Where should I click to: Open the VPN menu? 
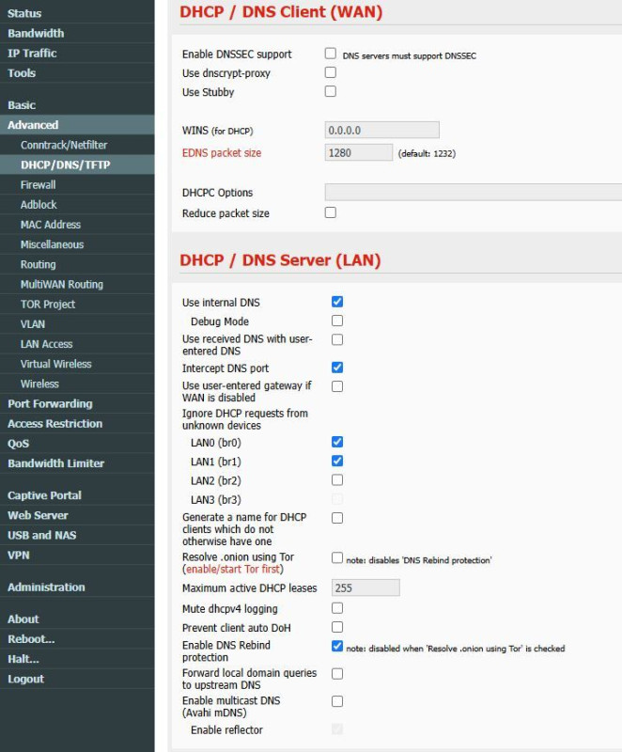tap(77, 555)
